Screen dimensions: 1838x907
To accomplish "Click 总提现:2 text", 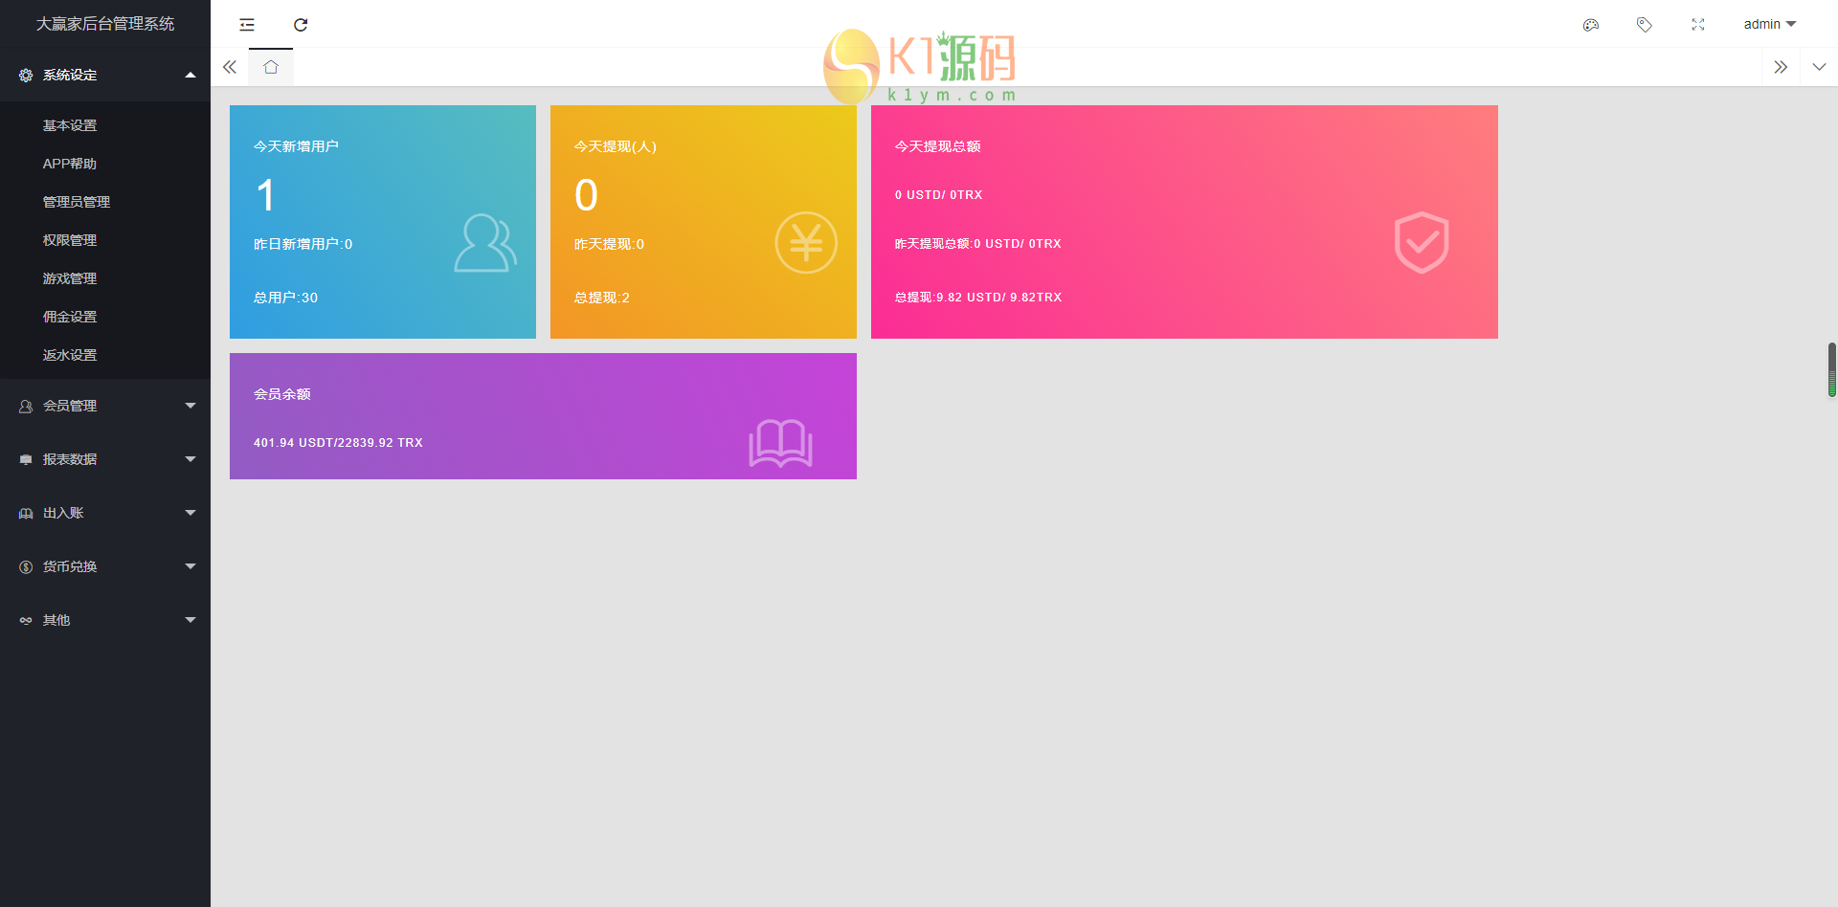I will click(x=602, y=298).
